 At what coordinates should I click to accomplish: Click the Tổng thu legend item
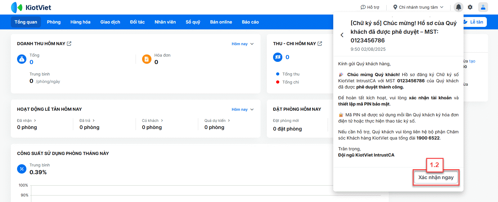(x=288, y=74)
